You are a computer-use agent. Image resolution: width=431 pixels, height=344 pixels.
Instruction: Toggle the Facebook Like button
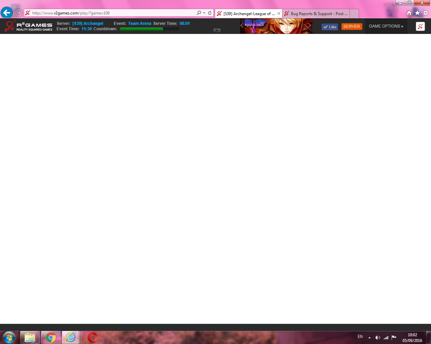click(x=330, y=27)
